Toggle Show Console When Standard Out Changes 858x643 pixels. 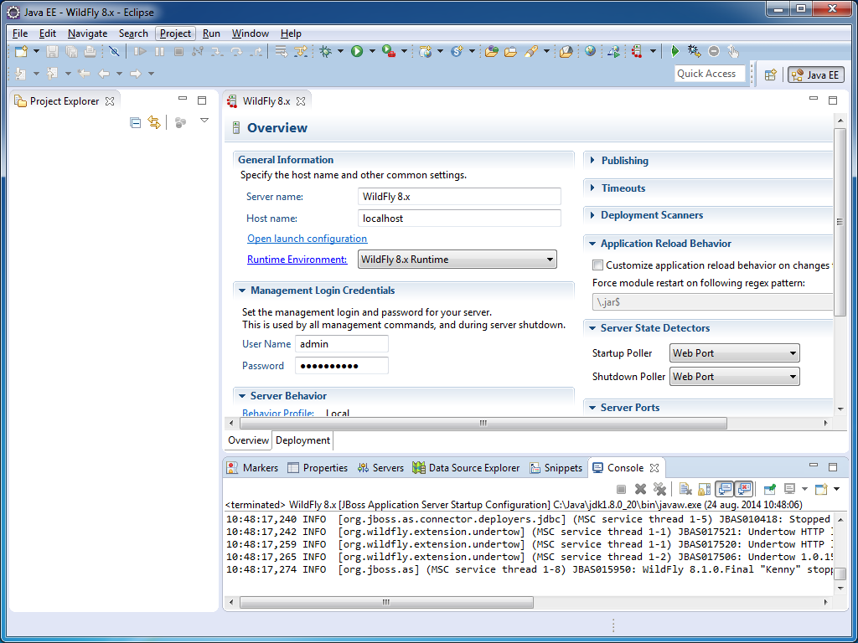(725, 488)
